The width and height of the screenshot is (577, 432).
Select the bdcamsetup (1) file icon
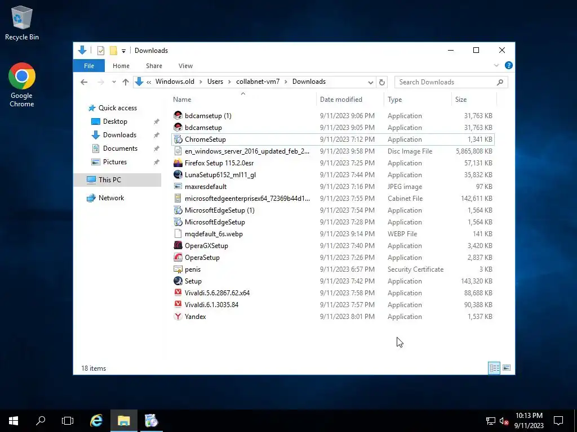coord(178,116)
